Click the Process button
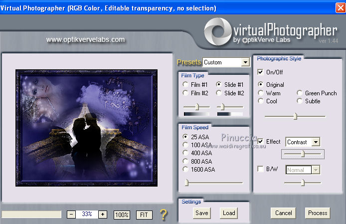Viewport: 346px width, 224px height. click(318, 213)
